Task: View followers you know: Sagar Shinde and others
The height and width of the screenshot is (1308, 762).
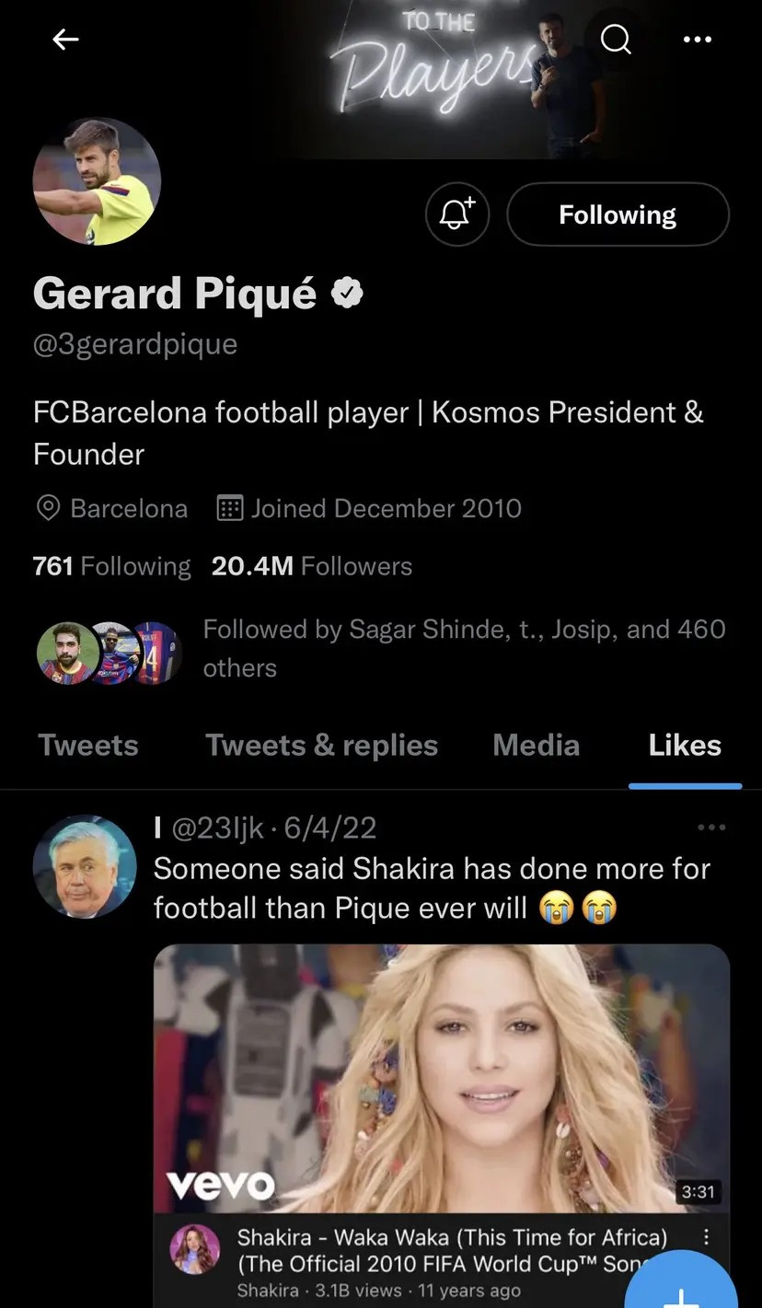Action: point(380,648)
